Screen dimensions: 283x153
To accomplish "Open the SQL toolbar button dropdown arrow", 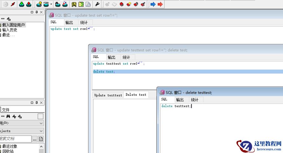I will [x=51, y=4].
